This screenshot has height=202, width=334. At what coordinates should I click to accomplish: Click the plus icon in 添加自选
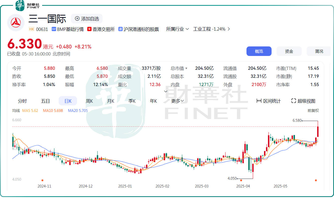(77, 19)
